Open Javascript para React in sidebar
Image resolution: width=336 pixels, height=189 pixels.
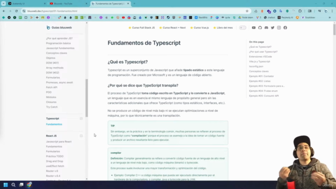(59, 142)
